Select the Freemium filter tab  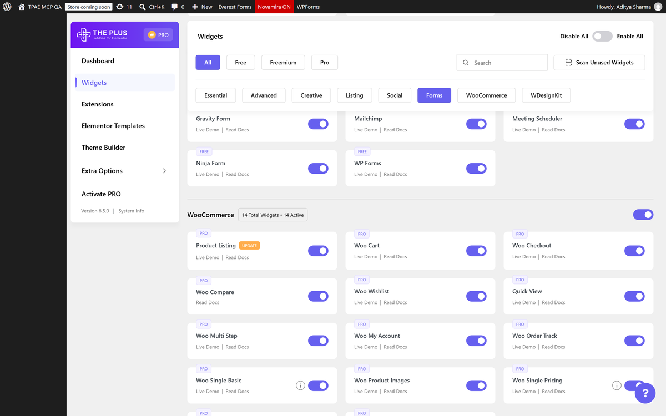(283, 63)
